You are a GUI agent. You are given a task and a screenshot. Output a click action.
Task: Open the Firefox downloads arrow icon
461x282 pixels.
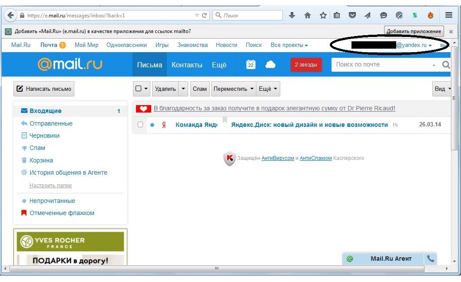292,15
